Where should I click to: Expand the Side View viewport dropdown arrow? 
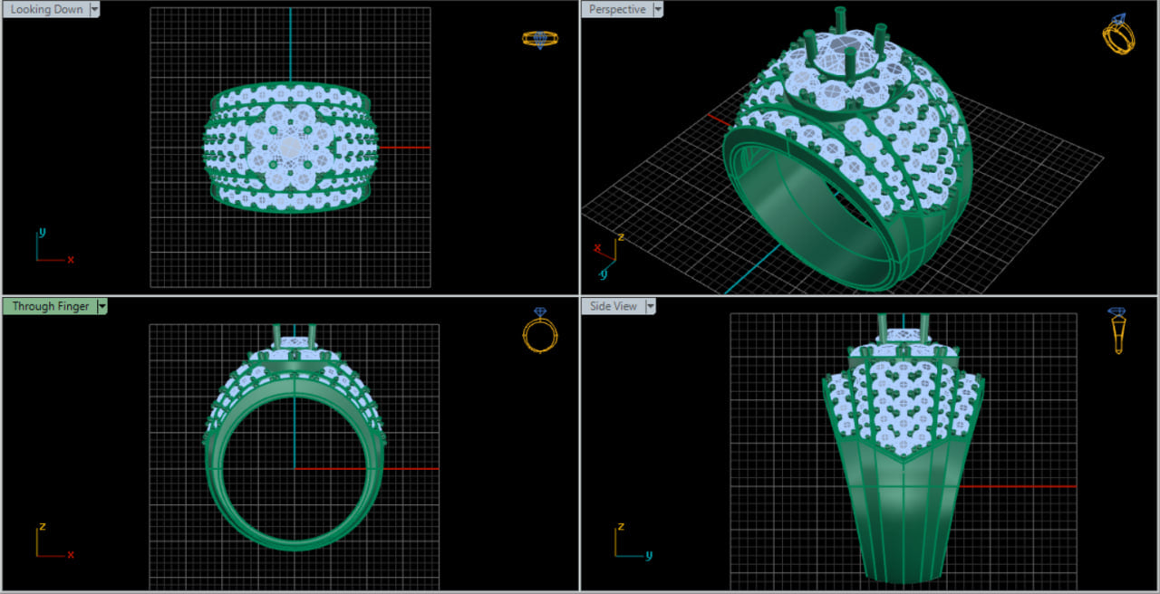(x=650, y=307)
